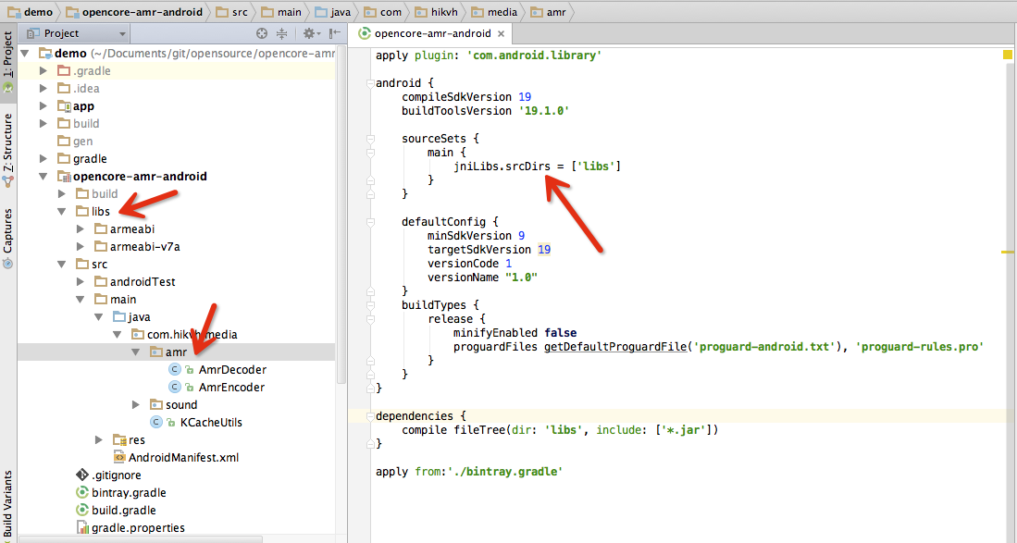Click the main breadcrumb
Viewport: 1017px width, 543px height.
[281, 12]
